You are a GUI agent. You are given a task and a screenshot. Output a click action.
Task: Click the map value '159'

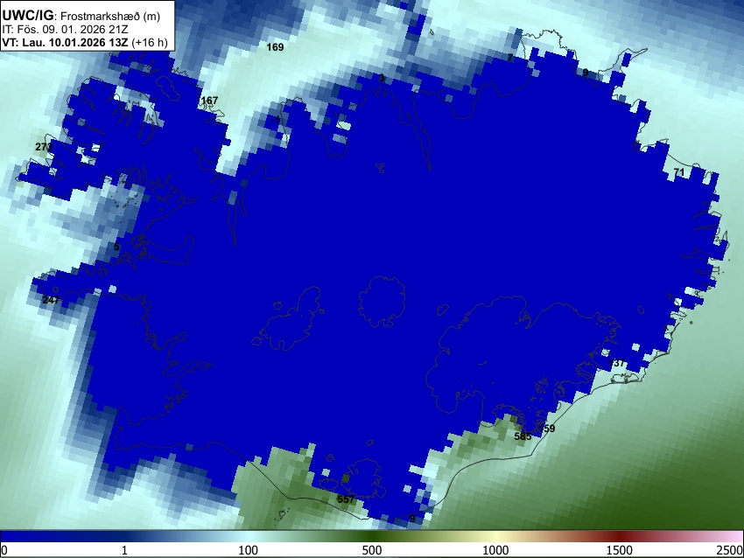point(546,429)
